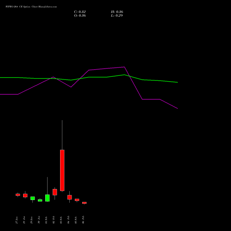
Task: Select the 01 Feb date label
Action: pos(46,220)
